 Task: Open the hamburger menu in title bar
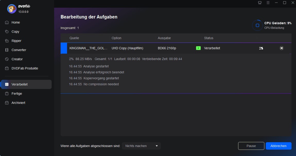268,3
